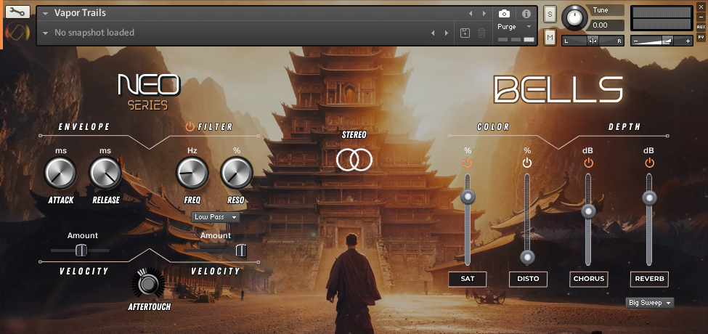The image size is (708, 334).
Task: Close the instrument with the X button
Action: point(701,8)
